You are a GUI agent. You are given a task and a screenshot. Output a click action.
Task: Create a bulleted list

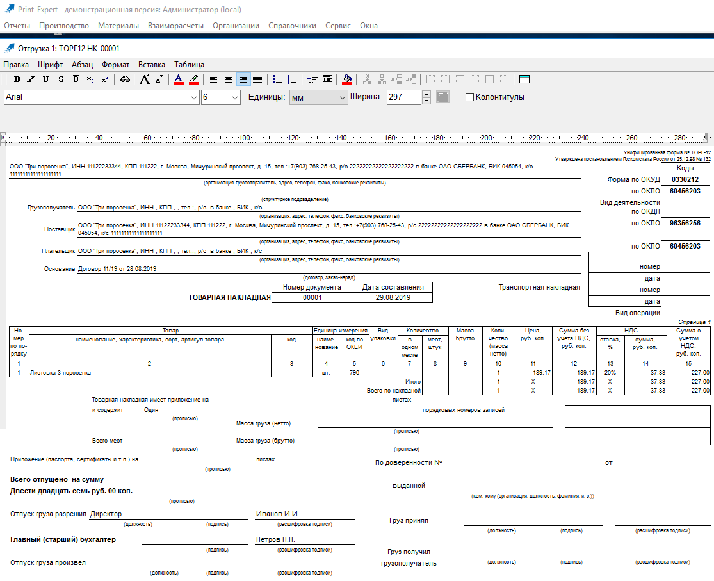tap(277, 79)
